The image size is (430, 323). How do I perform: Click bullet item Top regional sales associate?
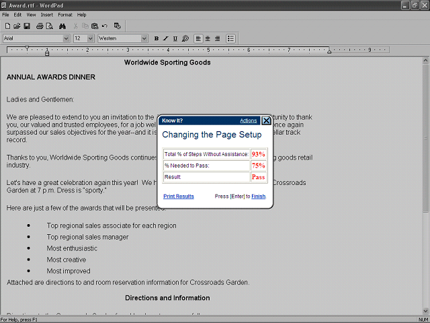112,226
